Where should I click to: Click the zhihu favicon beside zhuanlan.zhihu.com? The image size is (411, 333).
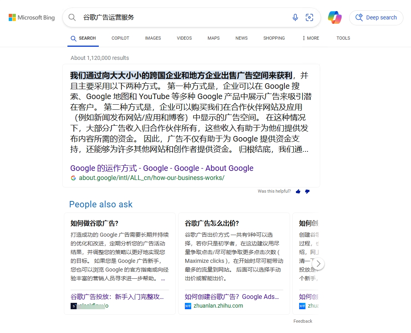[188, 306]
